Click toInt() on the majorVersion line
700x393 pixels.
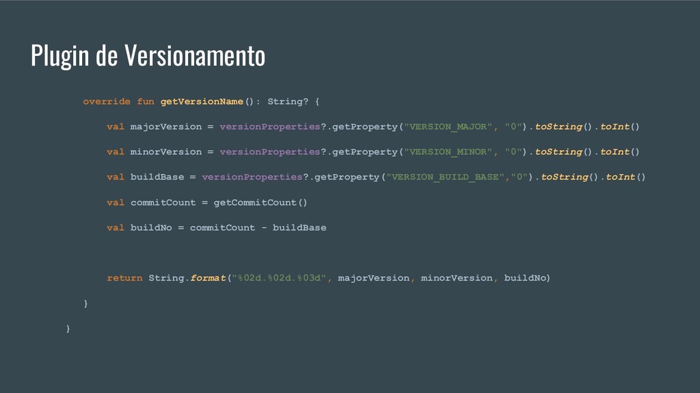tap(619, 127)
